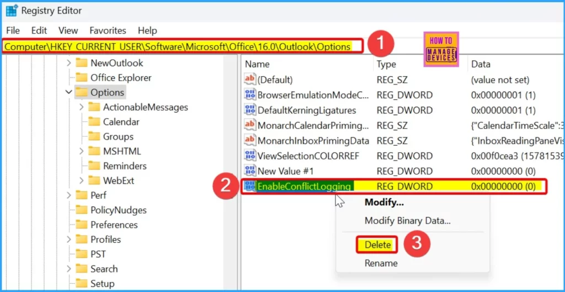
Task: Select the PolicyNudges key label
Action: click(x=119, y=210)
